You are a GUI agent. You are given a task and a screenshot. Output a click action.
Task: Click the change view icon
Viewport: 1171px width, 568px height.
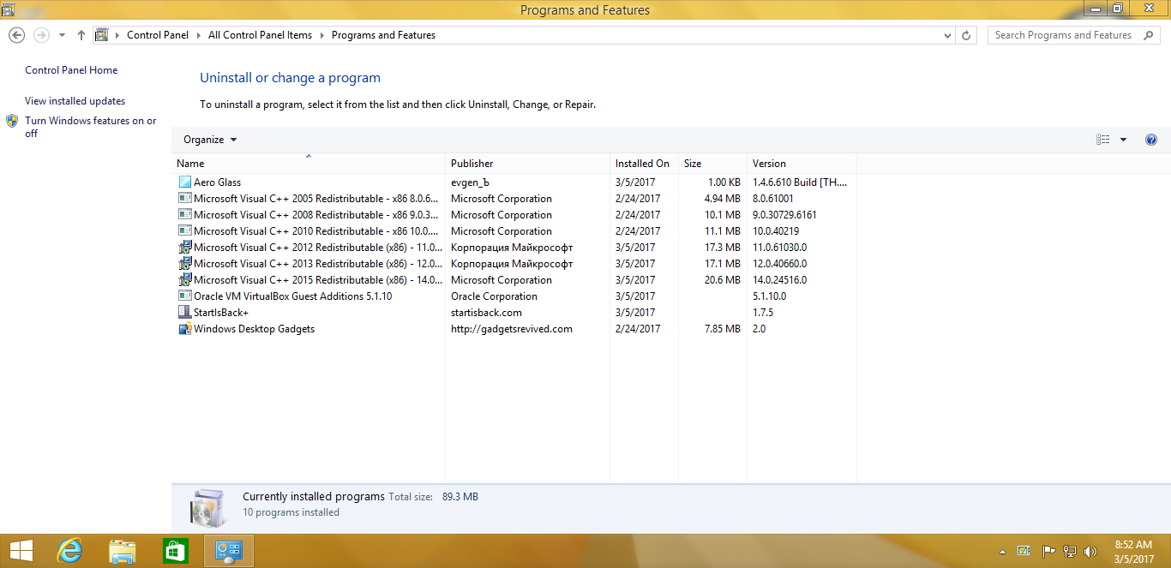pos(1103,140)
